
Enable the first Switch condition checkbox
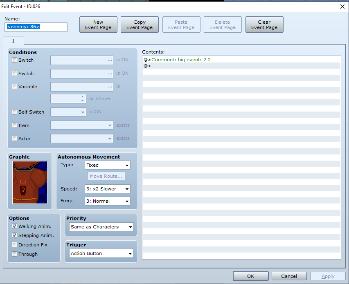pos(14,60)
